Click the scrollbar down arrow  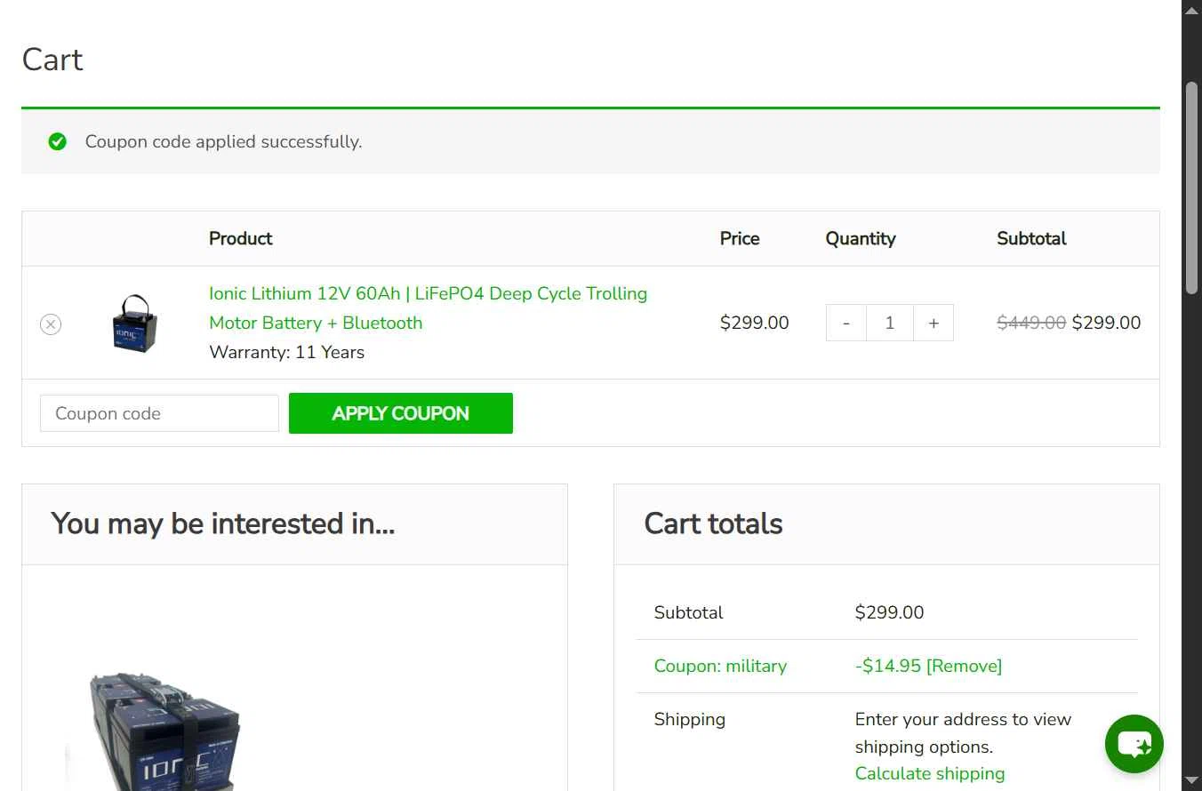(x=1191, y=781)
